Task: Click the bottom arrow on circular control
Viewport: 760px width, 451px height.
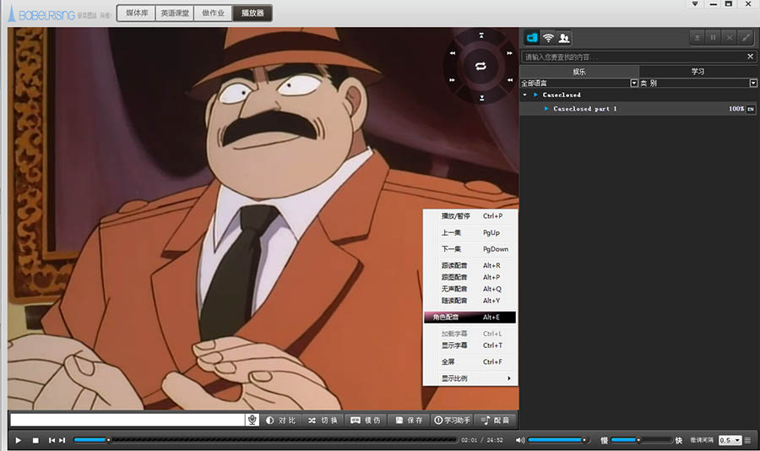Action: [481, 98]
